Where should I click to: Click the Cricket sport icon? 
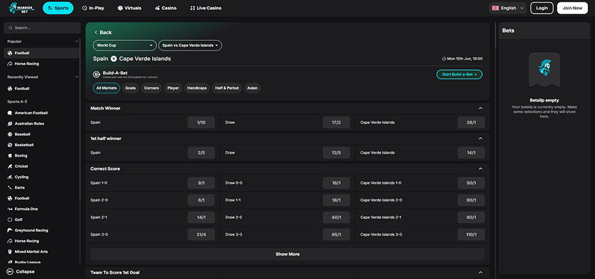tap(10, 166)
